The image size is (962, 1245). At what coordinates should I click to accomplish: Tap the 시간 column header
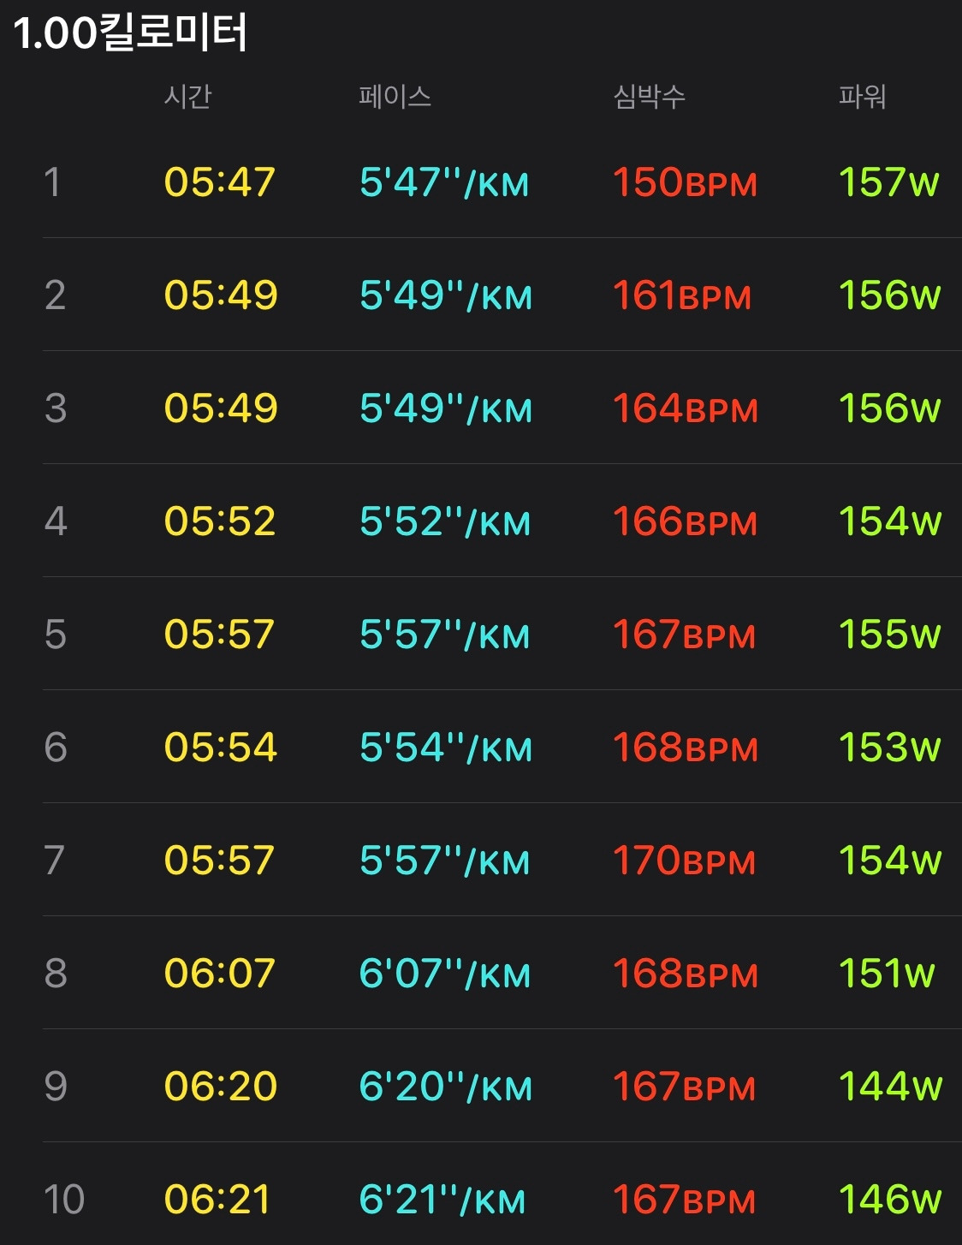tap(187, 96)
